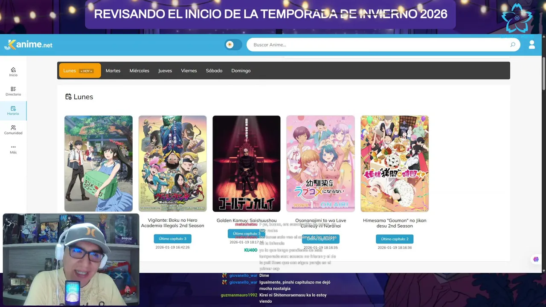Image resolution: width=546 pixels, height=307 pixels.
Task: Select the Martes tab
Action: click(113, 71)
